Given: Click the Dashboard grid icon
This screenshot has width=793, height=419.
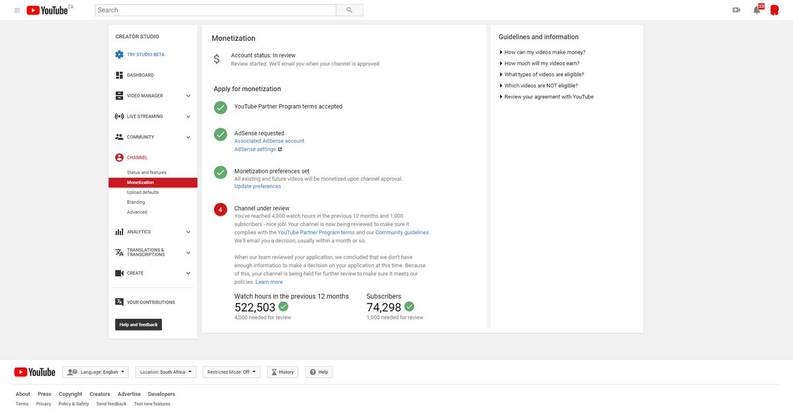Looking at the screenshot, I should (x=119, y=75).
